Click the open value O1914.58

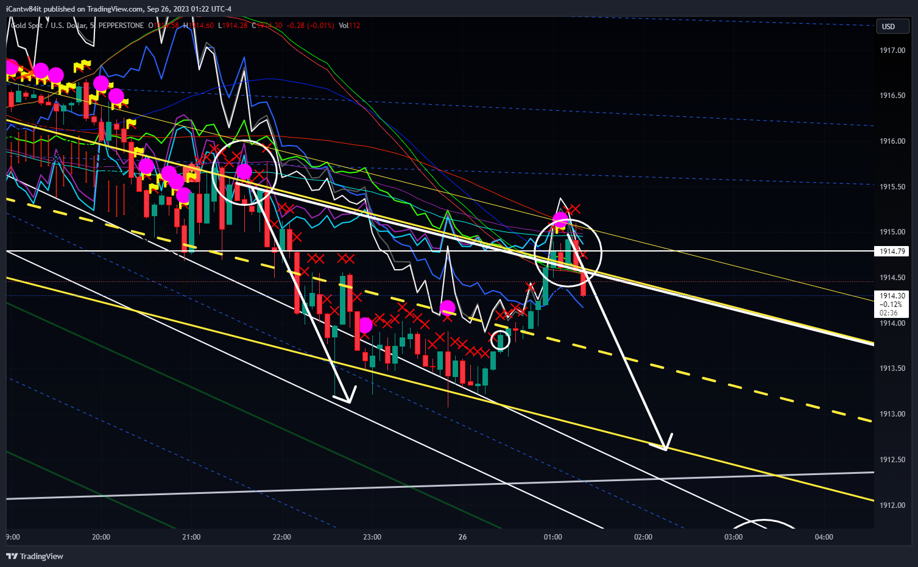point(164,26)
